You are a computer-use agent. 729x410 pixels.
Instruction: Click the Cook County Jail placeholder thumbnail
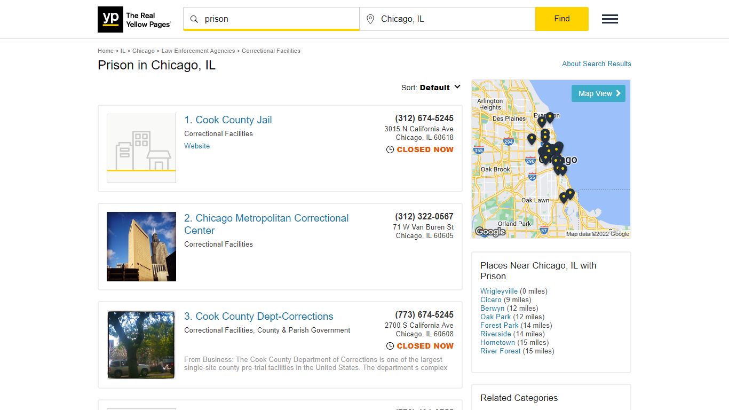141,148
